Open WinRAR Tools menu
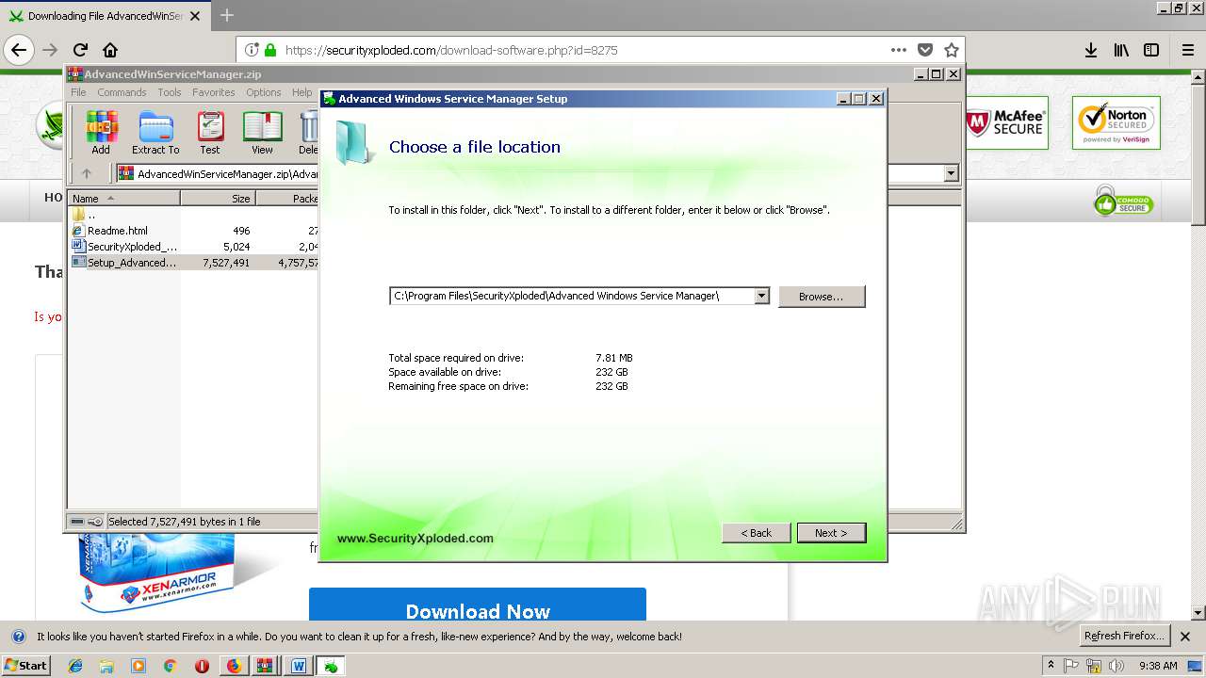Viewport: 1206px width, 678px height. (x=170, y=92)
